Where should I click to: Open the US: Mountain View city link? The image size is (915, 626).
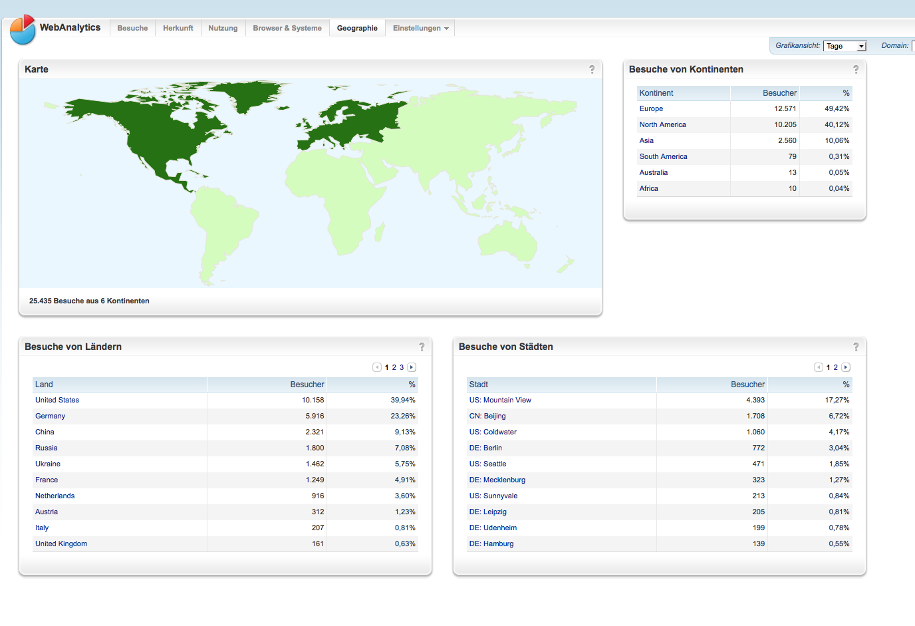tap(500, 400)
